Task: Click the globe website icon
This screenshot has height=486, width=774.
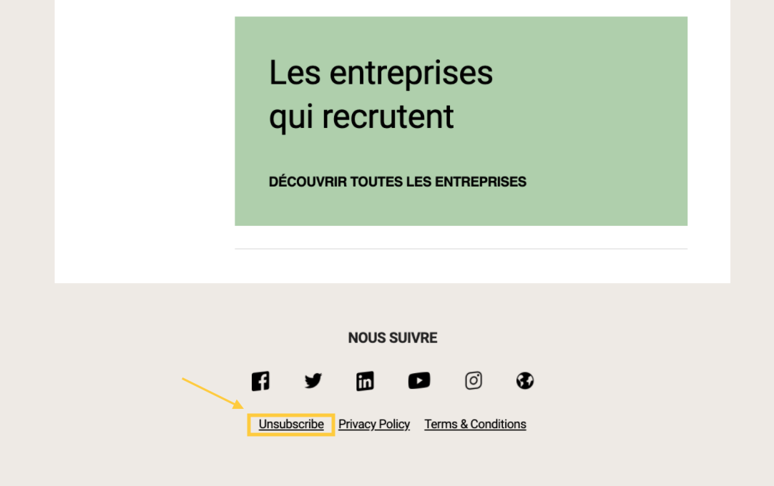Action: click(x=525, y=381)
